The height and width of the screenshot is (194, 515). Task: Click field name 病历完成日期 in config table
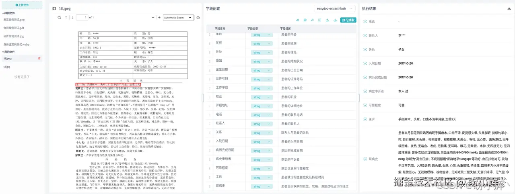225,150
